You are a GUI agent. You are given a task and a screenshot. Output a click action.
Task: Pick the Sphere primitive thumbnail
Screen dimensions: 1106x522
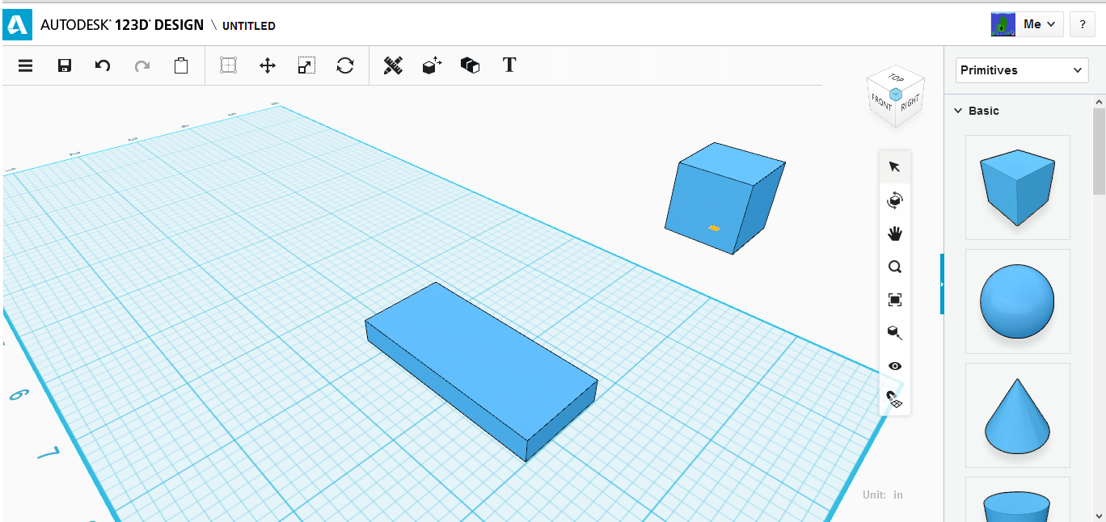(1017, 301)
